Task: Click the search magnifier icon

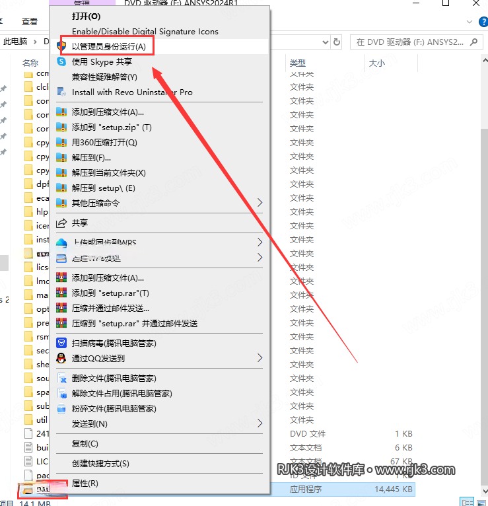Action: [473, 42]
